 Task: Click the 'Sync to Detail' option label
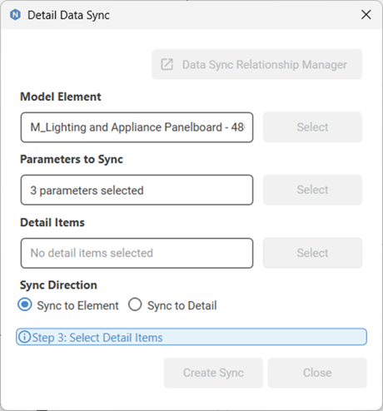click(182, 305)
